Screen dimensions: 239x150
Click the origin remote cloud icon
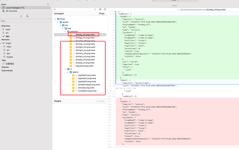tap(3, 43)
